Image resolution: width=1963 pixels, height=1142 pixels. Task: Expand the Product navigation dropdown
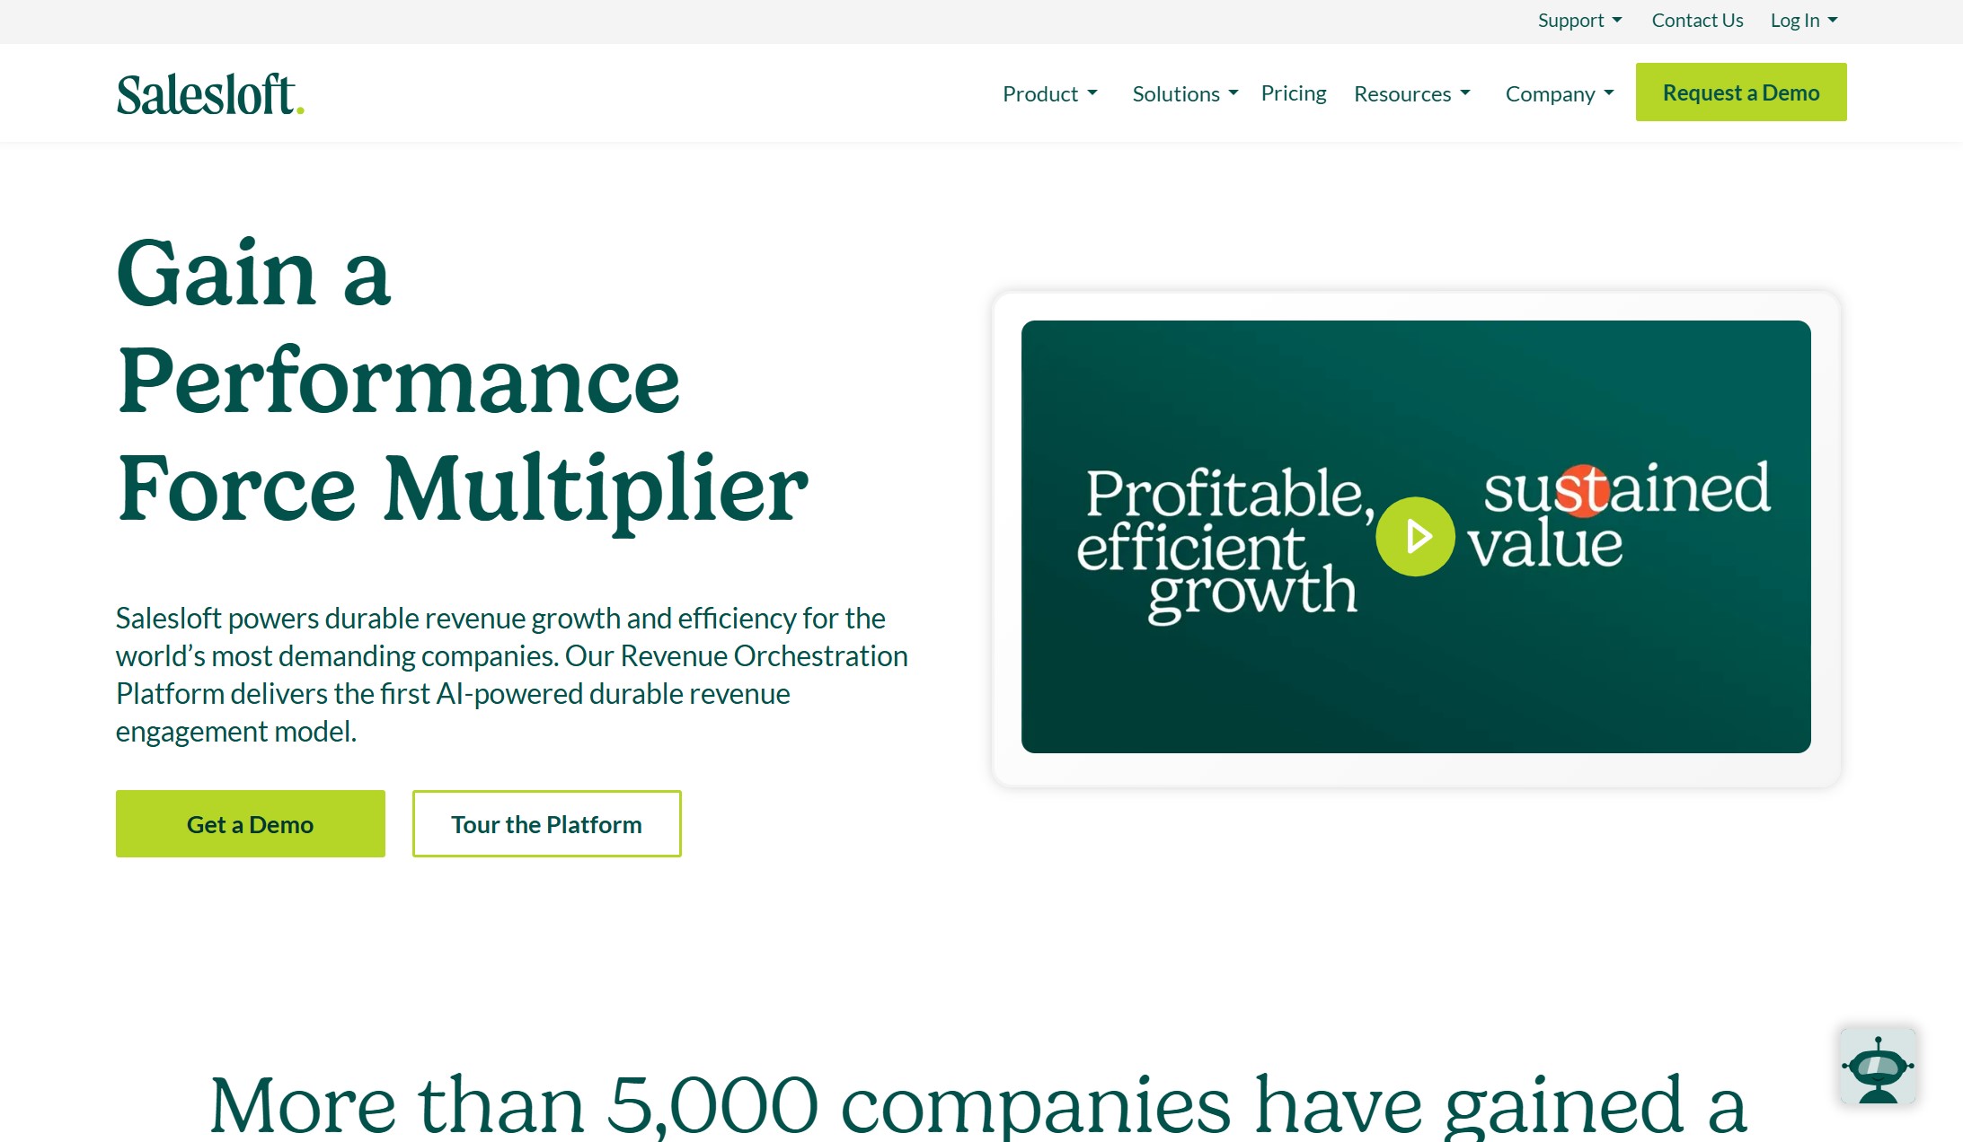point(1050,92)
